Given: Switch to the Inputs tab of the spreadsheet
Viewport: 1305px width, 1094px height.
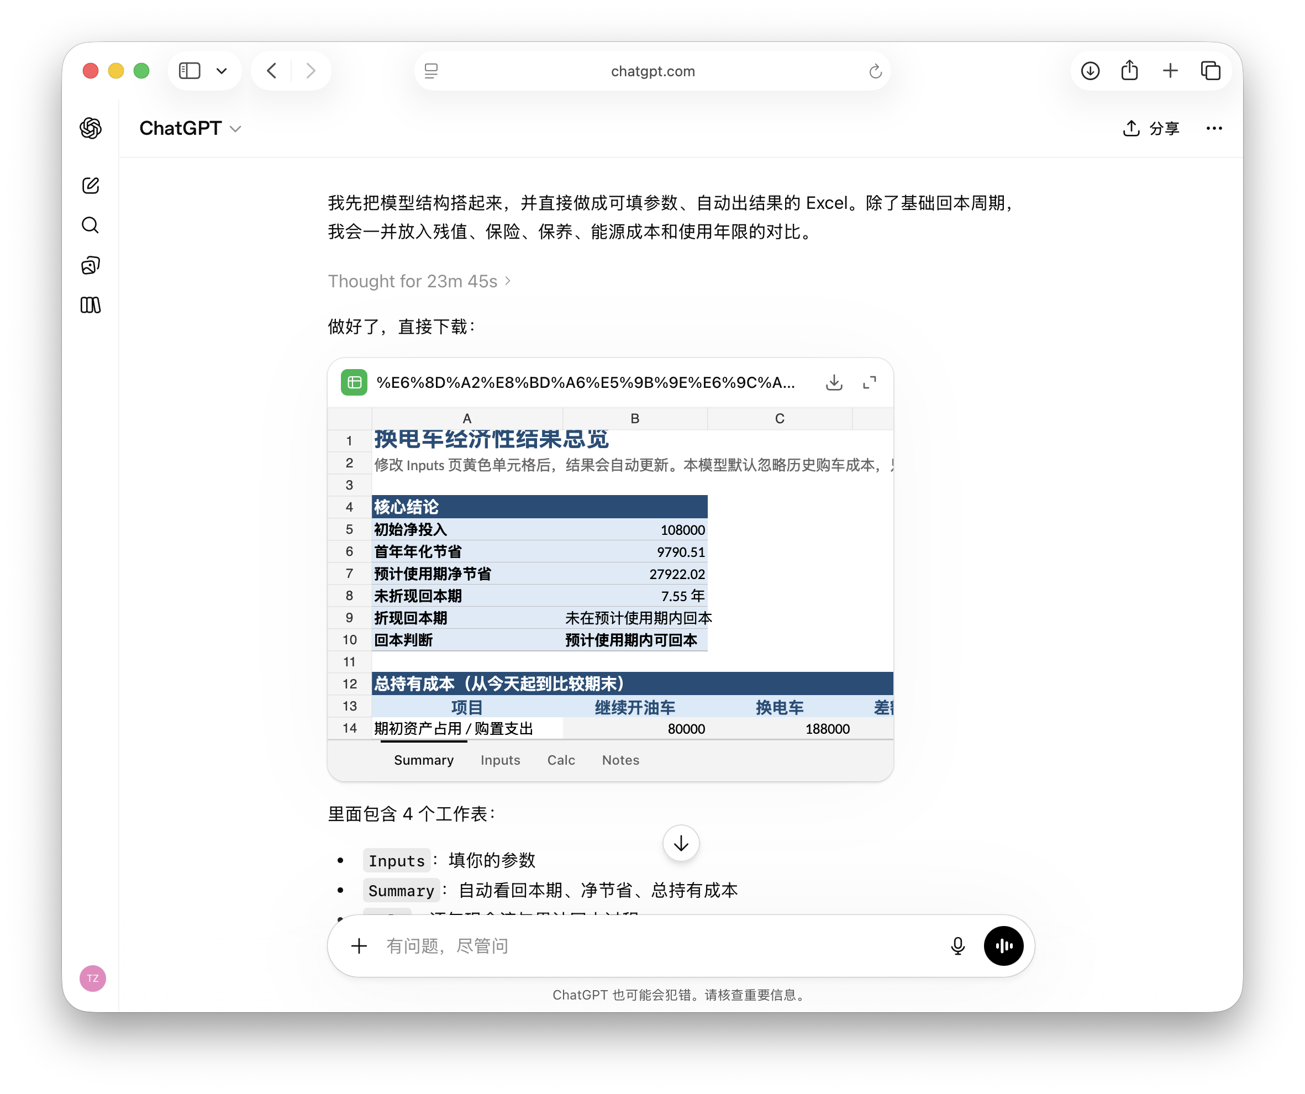Looking at the screenshot, I should click(500, 760).
